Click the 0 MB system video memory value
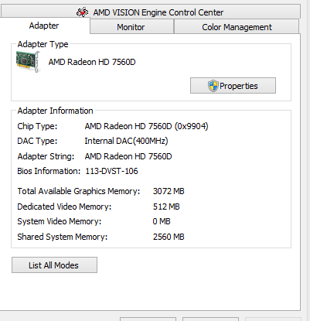 coord(162,221)
